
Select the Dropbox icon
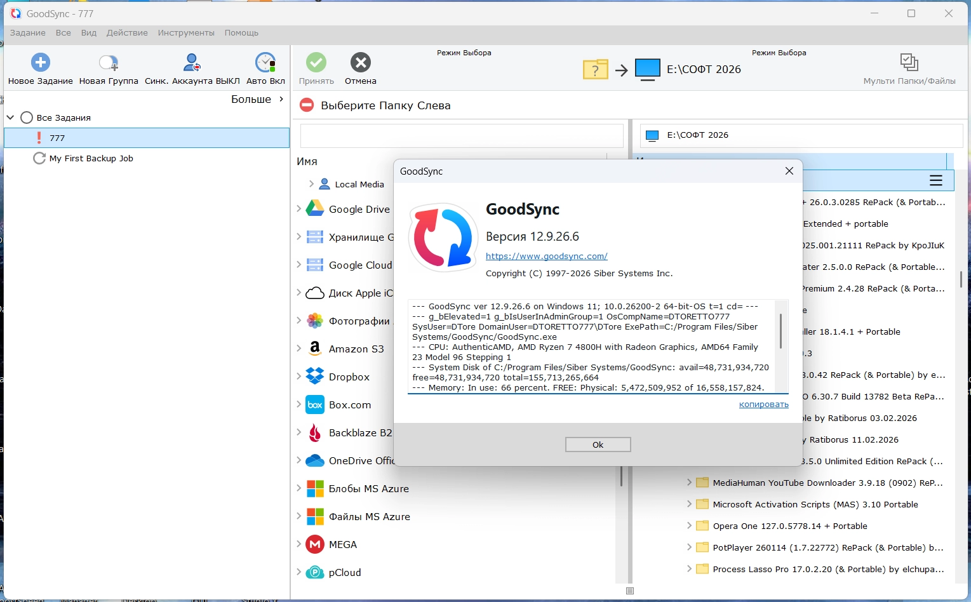point(315,377)
